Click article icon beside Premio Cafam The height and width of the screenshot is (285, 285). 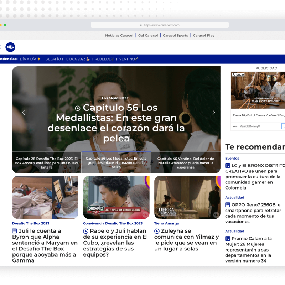tap(228, 238)
